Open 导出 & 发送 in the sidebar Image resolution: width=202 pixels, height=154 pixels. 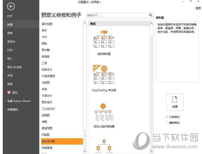click(x=15, y=67)
